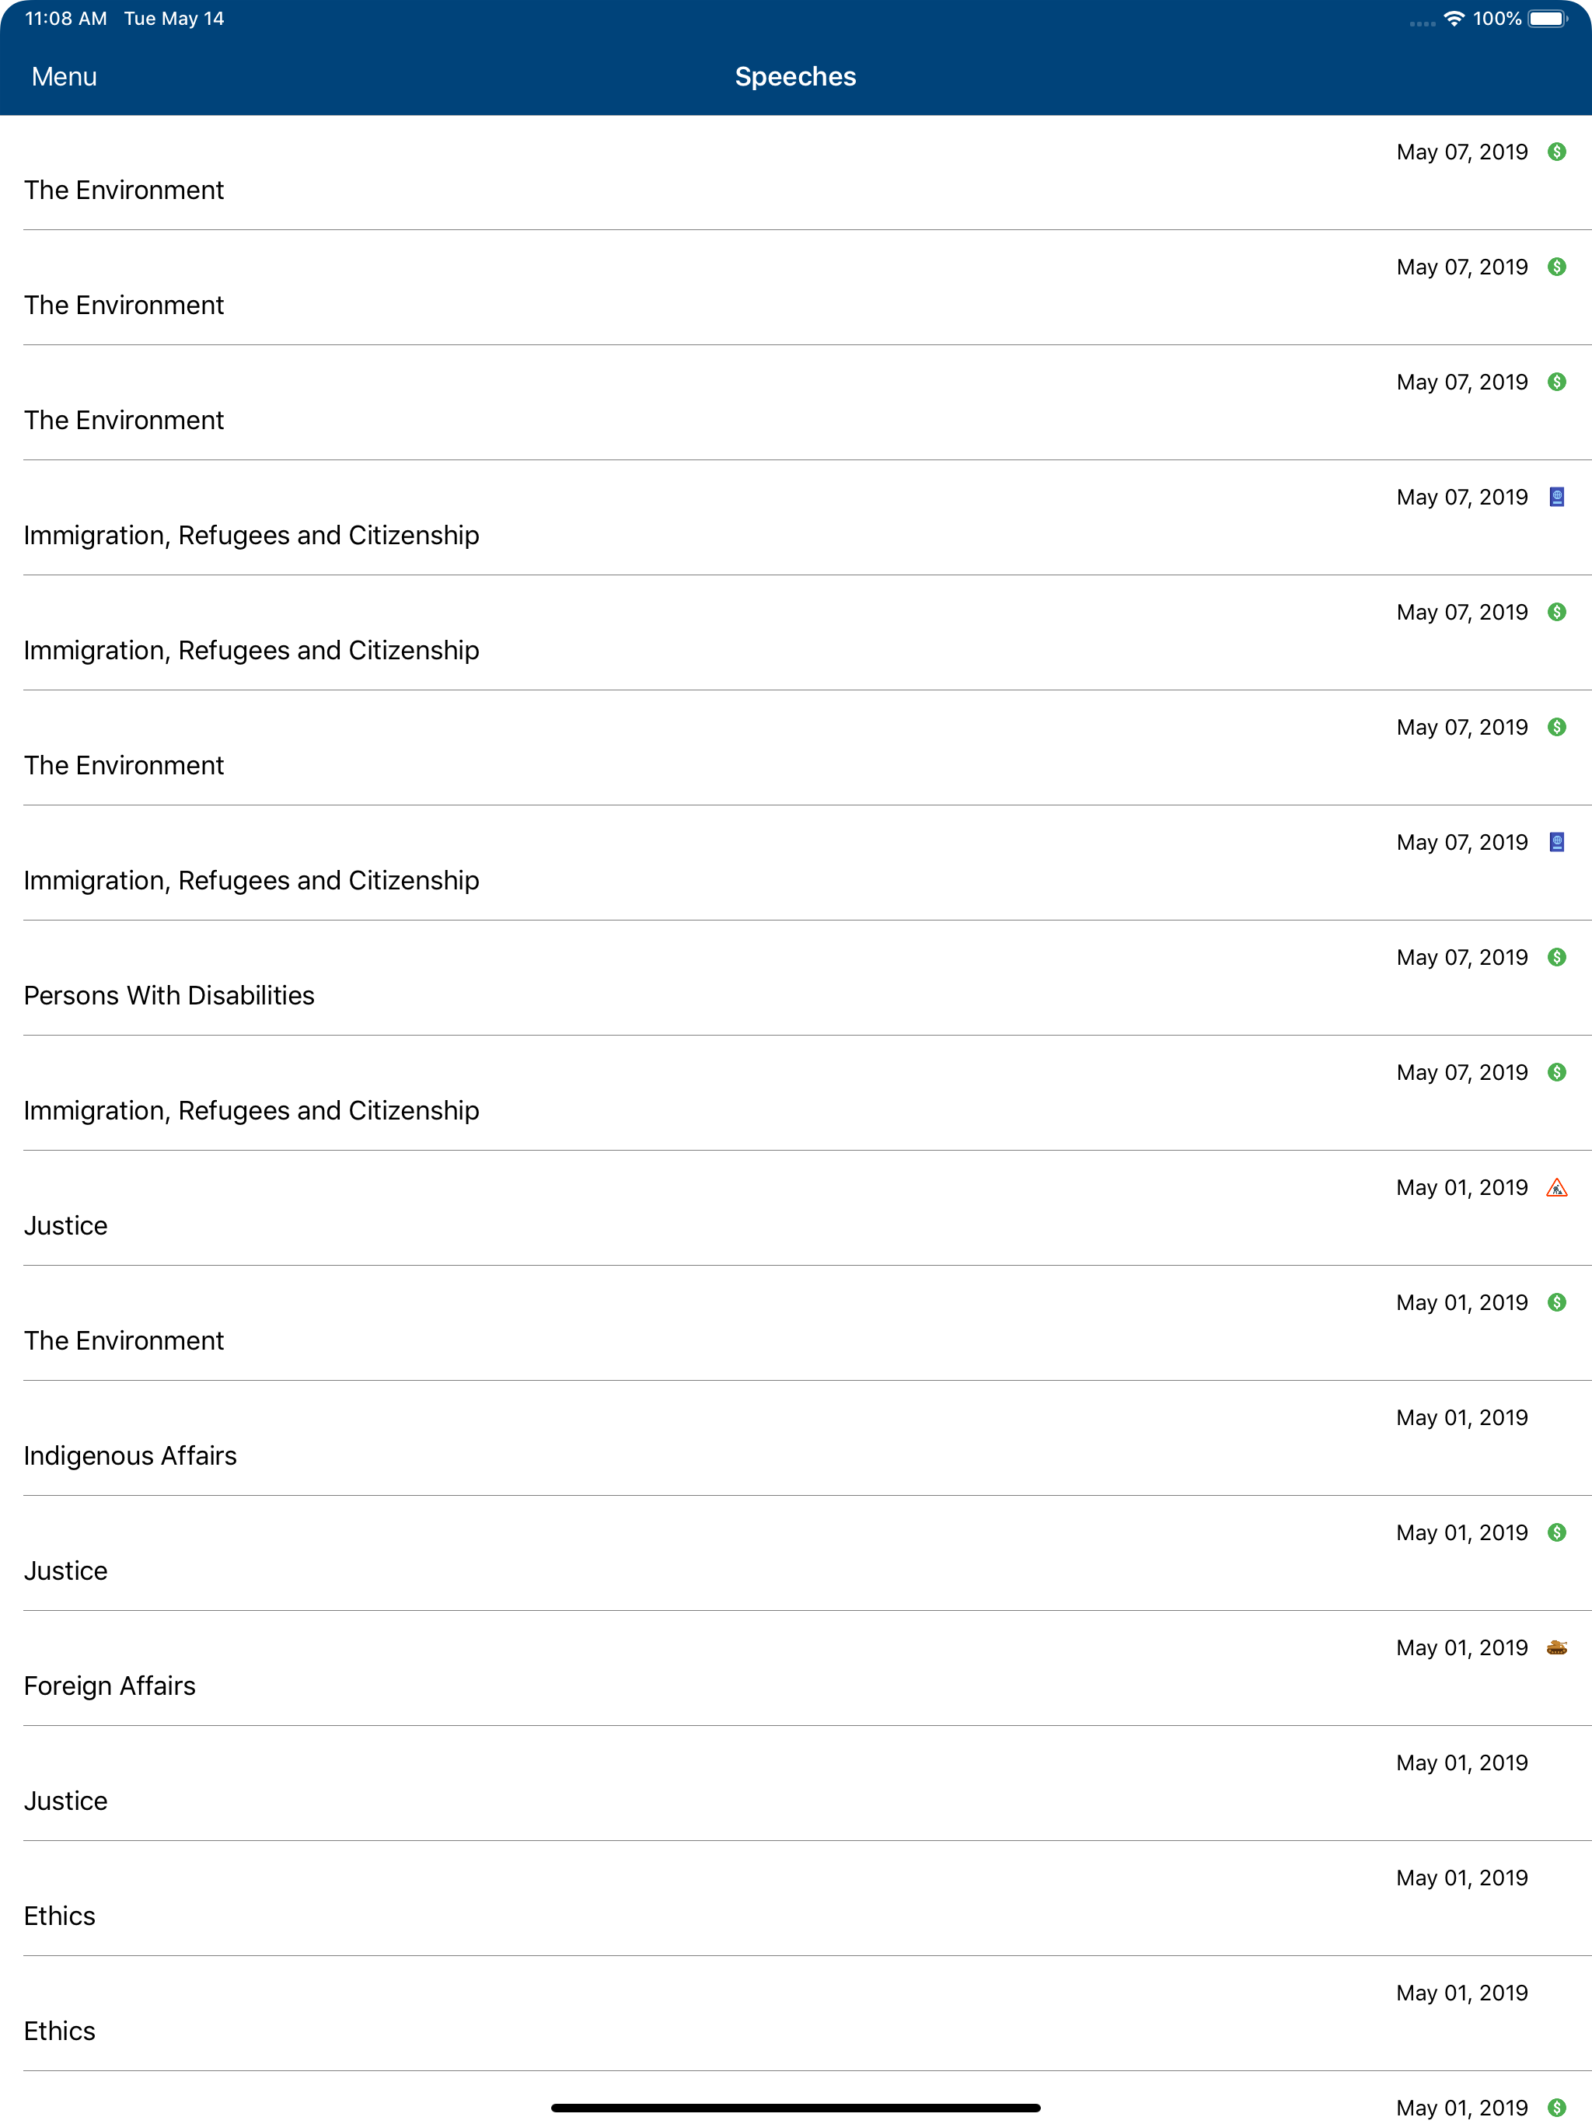Image resolution: width=1592 pixels, height=2124 pixels.
Task: Tap the blue passport icon on first Immigration speech
Action: [1556, 498]
